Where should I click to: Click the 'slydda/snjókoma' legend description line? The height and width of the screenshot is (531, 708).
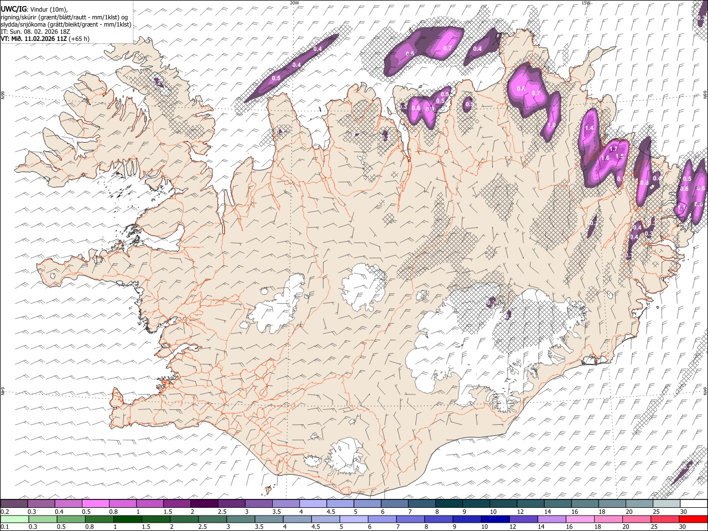[x=66, y=24]
